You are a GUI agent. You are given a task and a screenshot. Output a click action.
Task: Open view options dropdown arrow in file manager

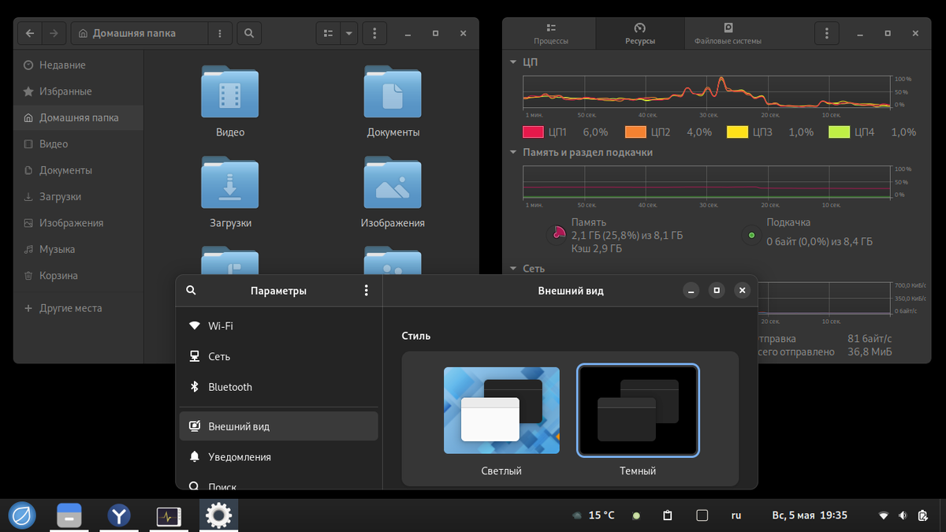pyautogui.click(x=348, y=34)
